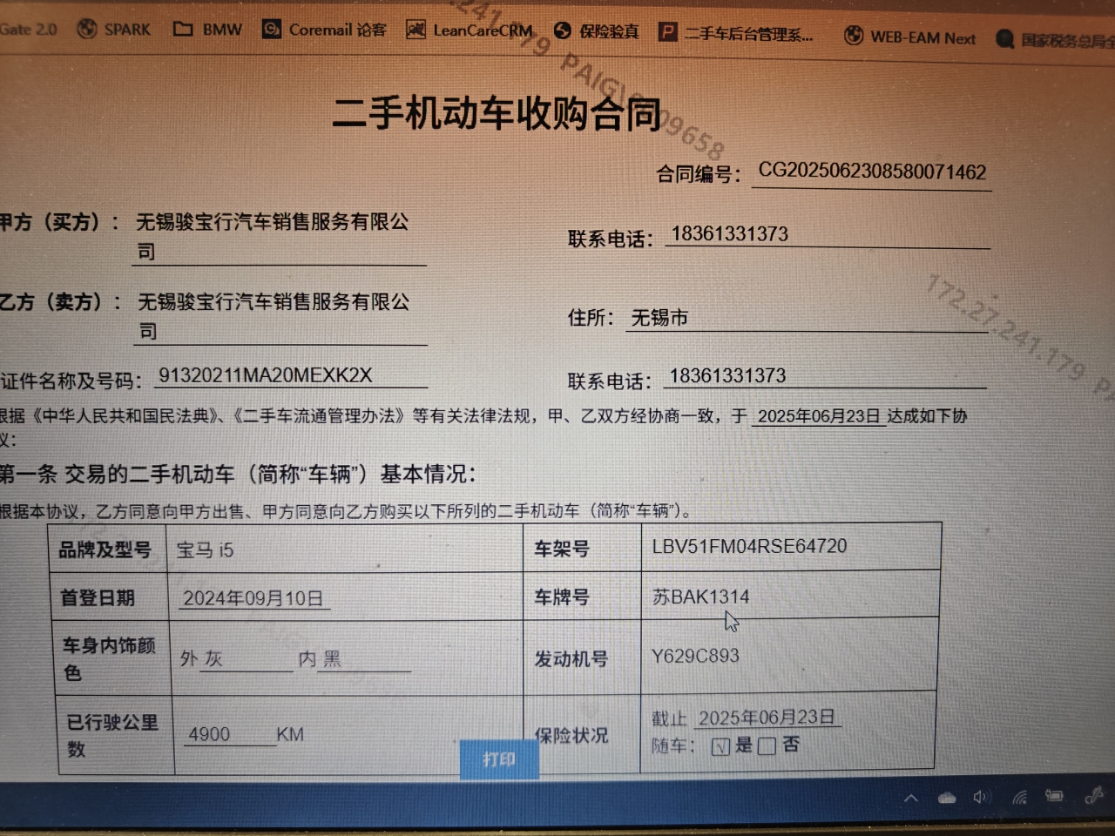Open the SPARK bookmark
The width and height of the screenshot is (1115, 836).
point(114,29)
